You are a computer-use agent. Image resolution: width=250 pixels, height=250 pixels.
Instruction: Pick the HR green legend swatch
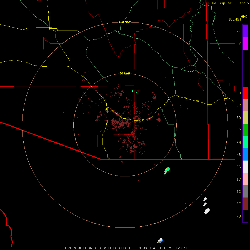point(245,130)
